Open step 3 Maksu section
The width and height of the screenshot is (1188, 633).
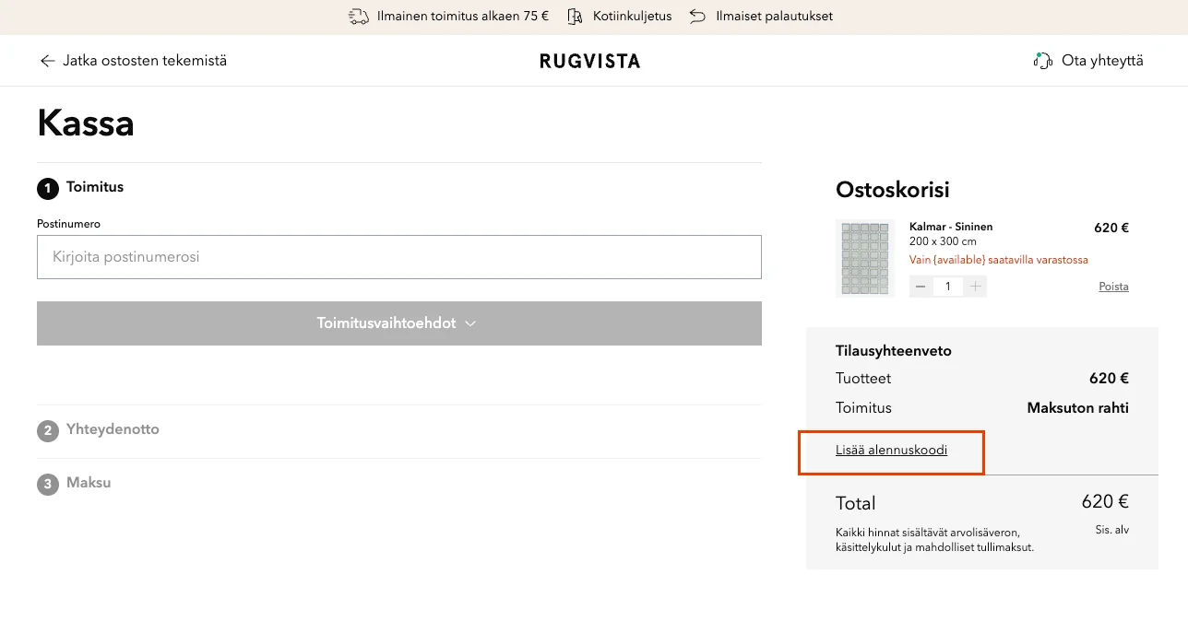[x=89, y=483]
